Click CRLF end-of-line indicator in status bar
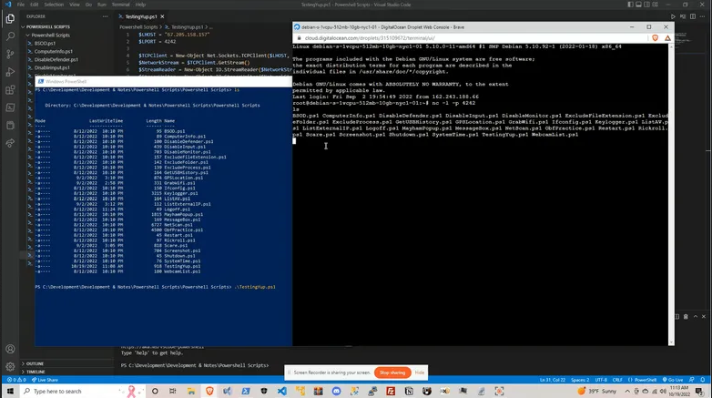 (x=617, y=380)
